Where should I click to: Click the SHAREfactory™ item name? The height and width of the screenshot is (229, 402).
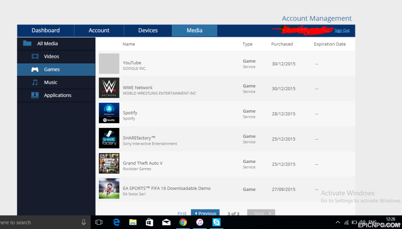click(x=139, y=138)
